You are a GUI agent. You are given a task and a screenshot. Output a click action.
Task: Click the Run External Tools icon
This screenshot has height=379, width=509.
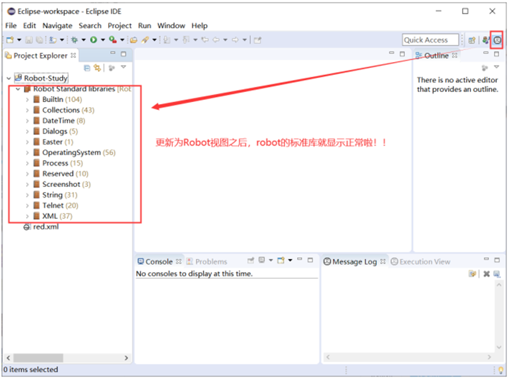(113, 39)
